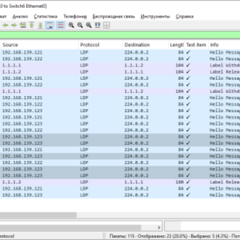
Task: Click the right scroll arrow in the lower pane
Action: 159,227
